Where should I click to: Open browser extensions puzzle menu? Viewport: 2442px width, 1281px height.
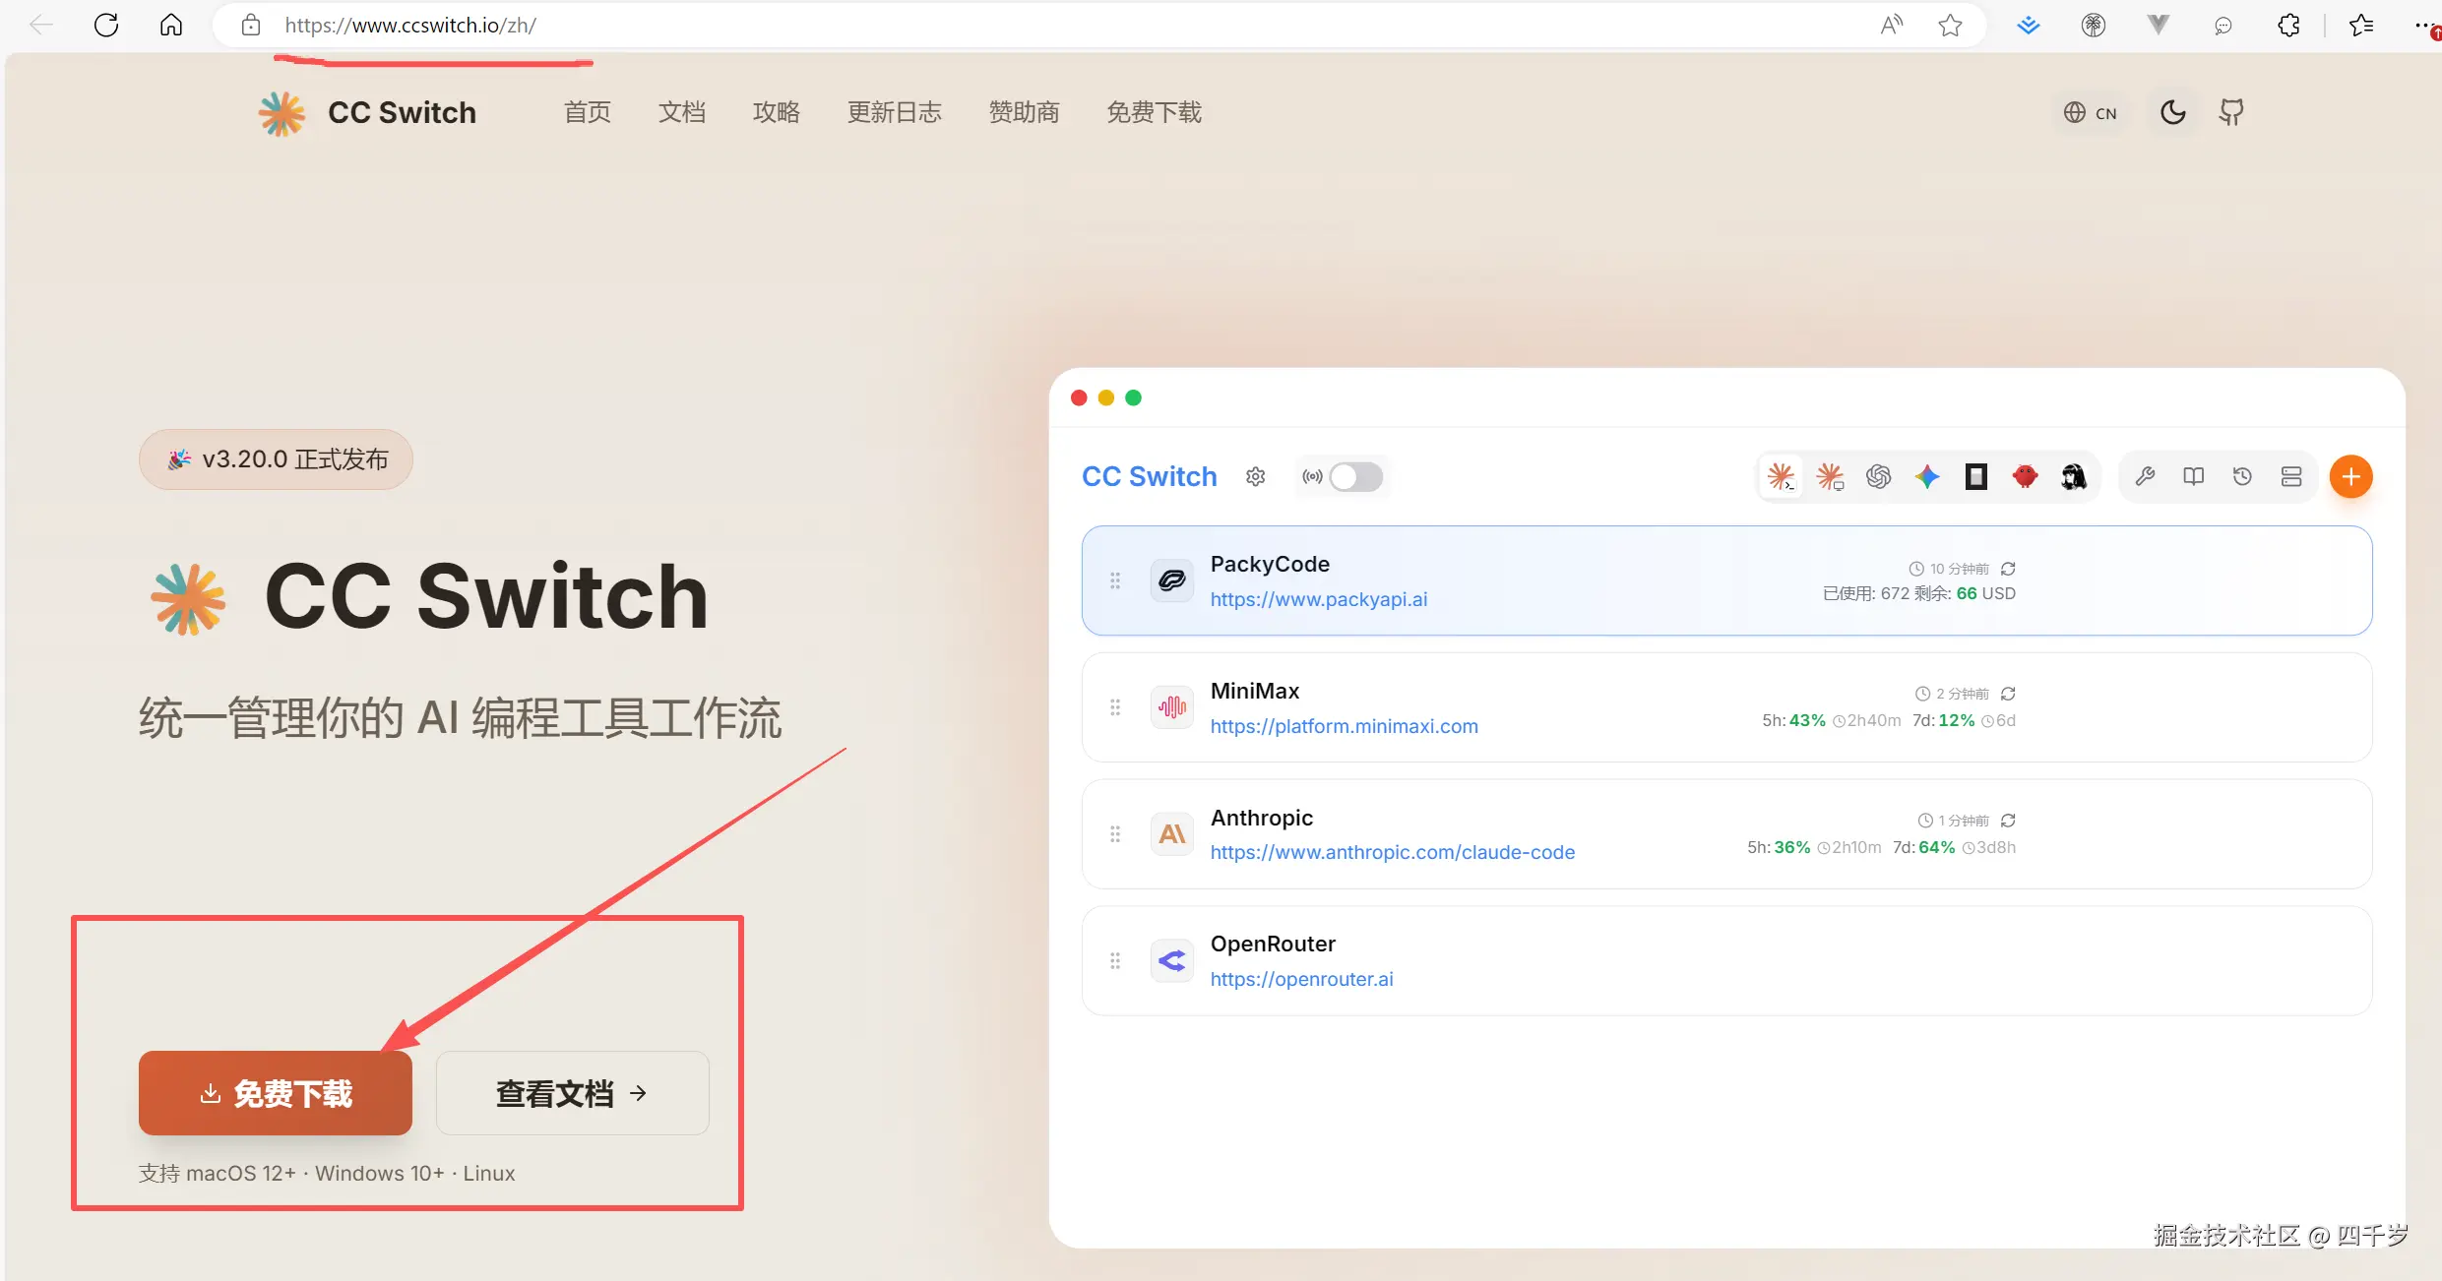[x=2289, y=26]
